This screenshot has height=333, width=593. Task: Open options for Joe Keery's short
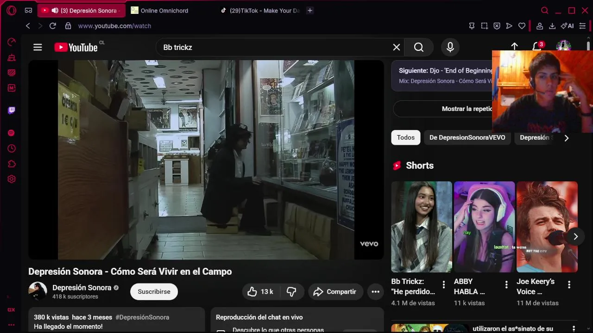pos(569,284)
